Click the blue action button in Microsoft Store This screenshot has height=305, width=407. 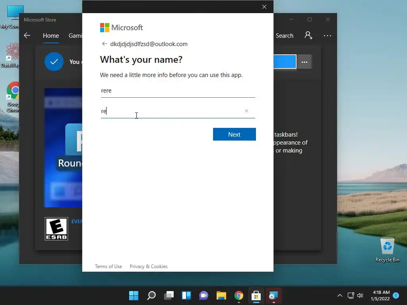coord(285,62)
